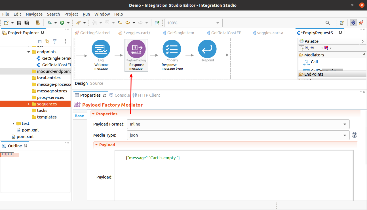Click the Save All toolbar icon
The image size is (367, 210).
[27, 23]
